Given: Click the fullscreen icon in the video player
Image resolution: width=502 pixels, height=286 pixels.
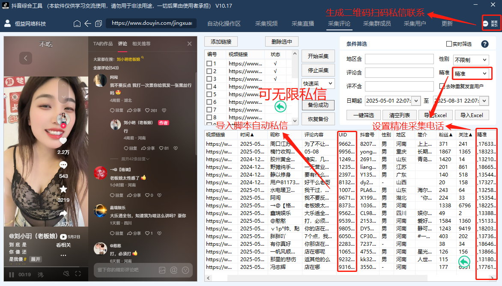Looking at the screenshot, I should click(78, 274).
